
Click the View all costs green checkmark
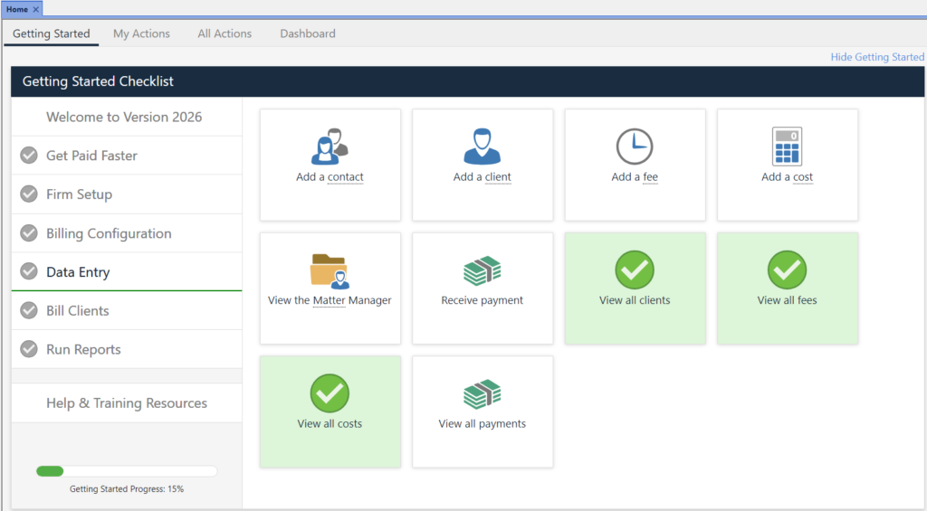[330, 393]
